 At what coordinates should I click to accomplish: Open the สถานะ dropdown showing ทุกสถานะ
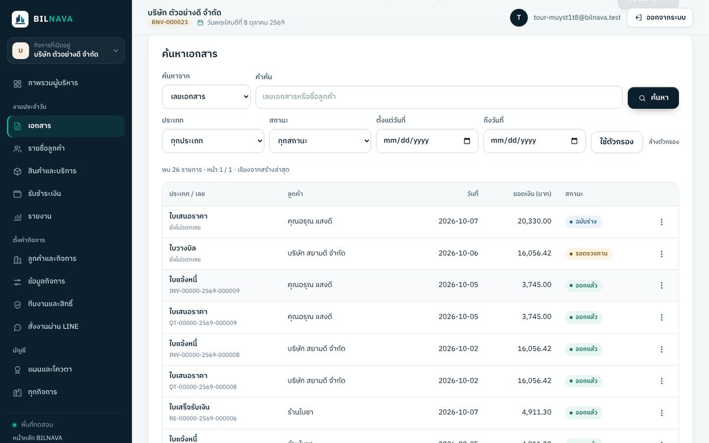(320, 141)
